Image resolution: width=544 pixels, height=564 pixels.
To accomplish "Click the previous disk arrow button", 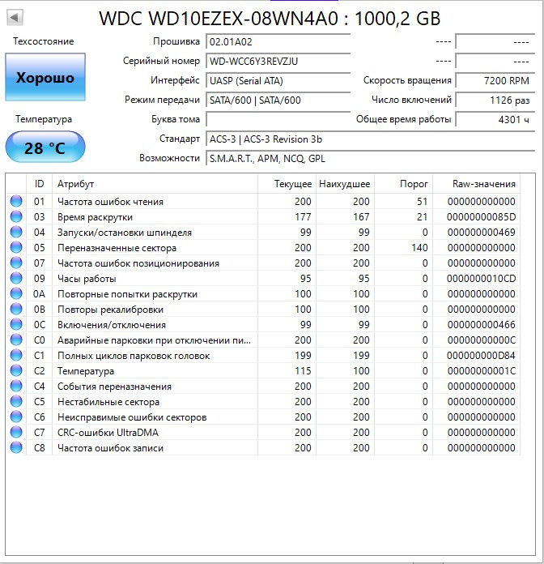I will point(15,17).
